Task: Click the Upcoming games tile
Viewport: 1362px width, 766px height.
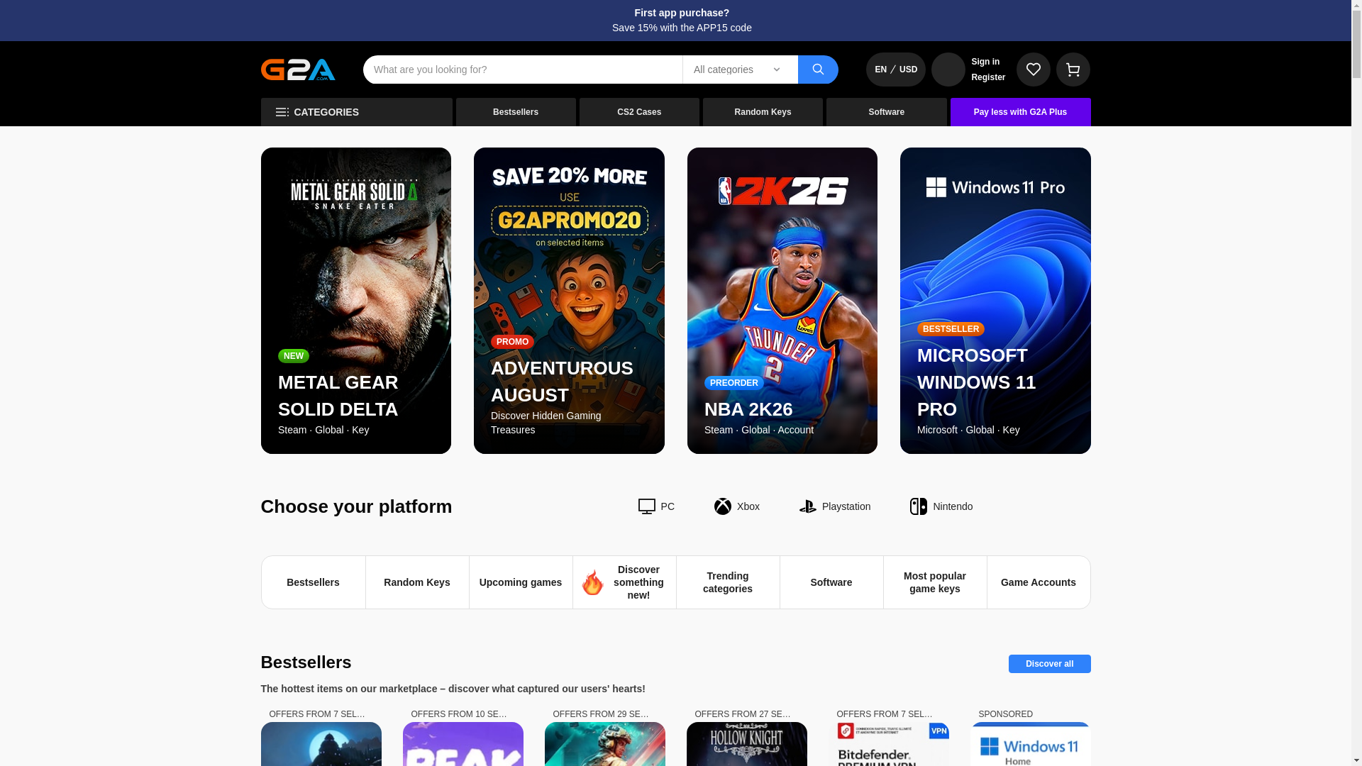Action: (521, 582)
